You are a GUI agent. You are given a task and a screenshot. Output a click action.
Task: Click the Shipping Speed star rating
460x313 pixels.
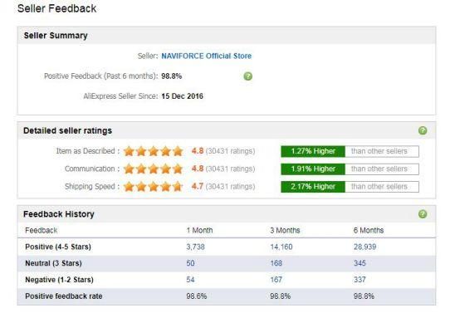point(153,187)
